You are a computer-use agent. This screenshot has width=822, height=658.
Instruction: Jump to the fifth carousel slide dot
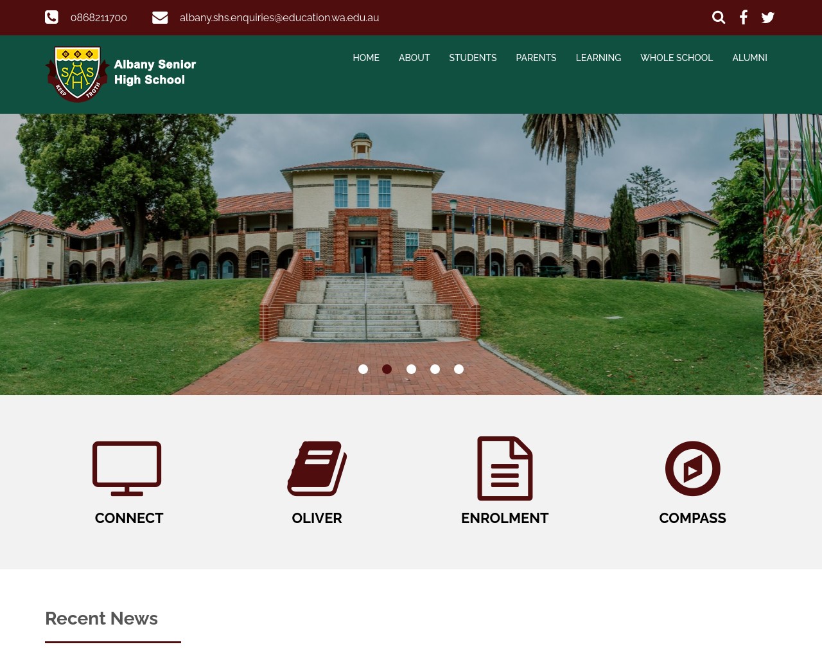tap(459, 369)
